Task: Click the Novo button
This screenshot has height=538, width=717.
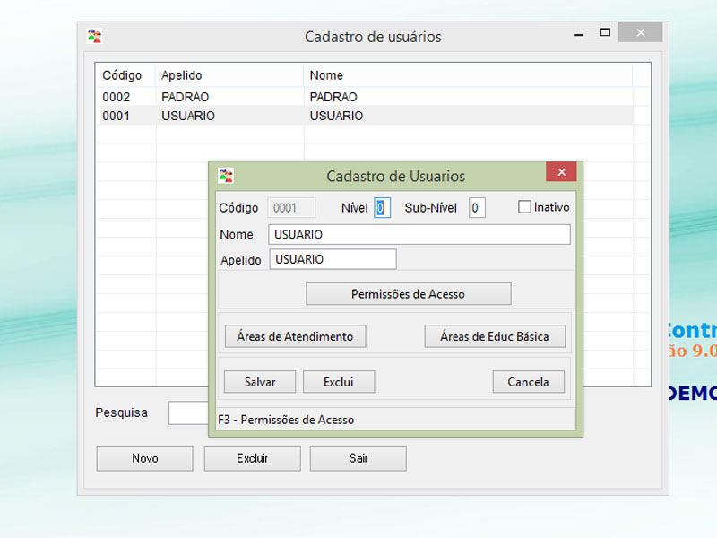Action: tap(144, 458)
